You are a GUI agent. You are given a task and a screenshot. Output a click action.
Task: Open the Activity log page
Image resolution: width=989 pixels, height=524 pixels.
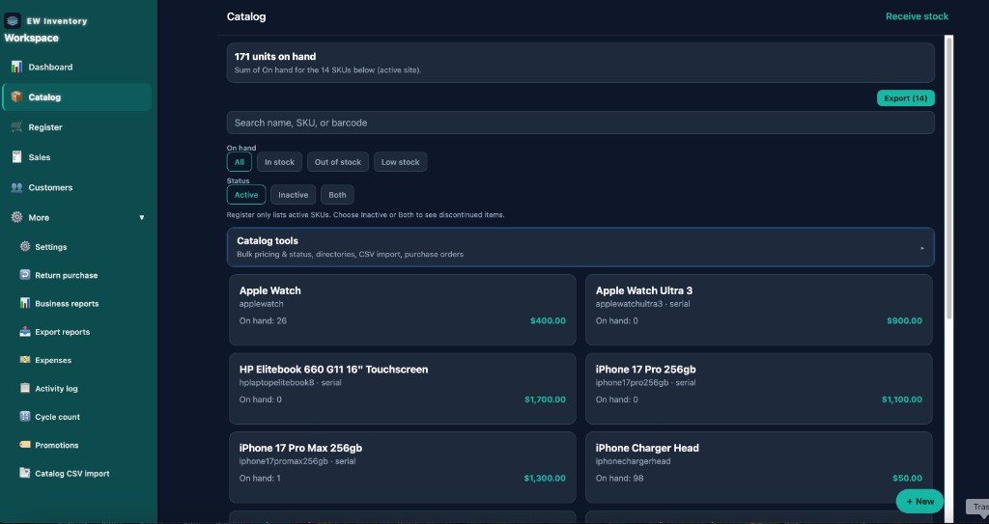tap(56, 389)
